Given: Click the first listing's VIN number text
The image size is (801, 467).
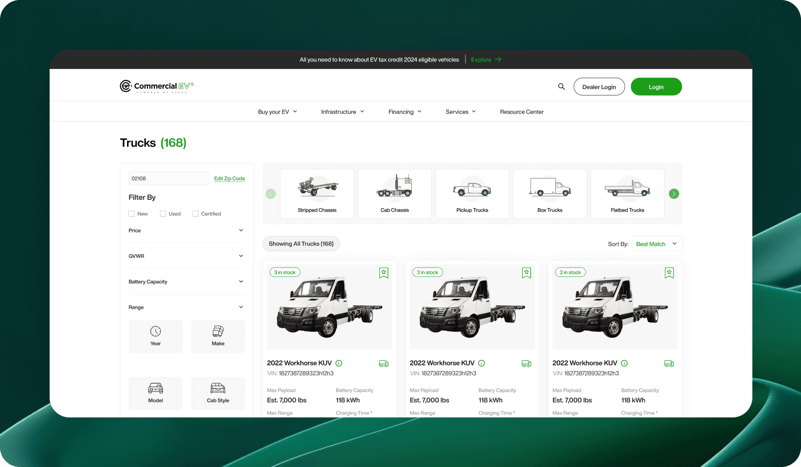Looking at the screenshot, I should (300, 373).
